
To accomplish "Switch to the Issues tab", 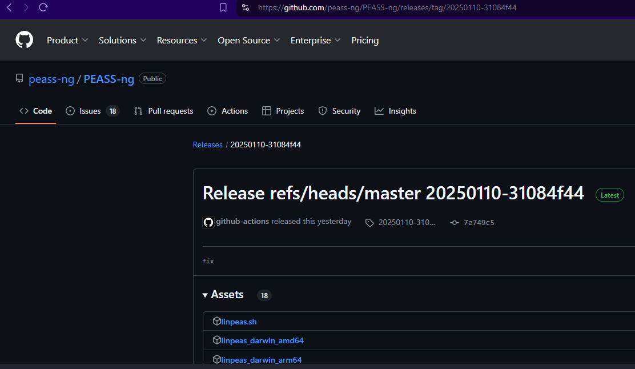I will point(90,111).
